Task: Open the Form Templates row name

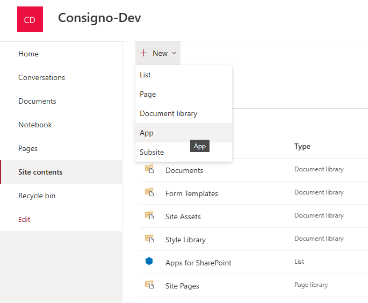Action: [x=191, y=193]
